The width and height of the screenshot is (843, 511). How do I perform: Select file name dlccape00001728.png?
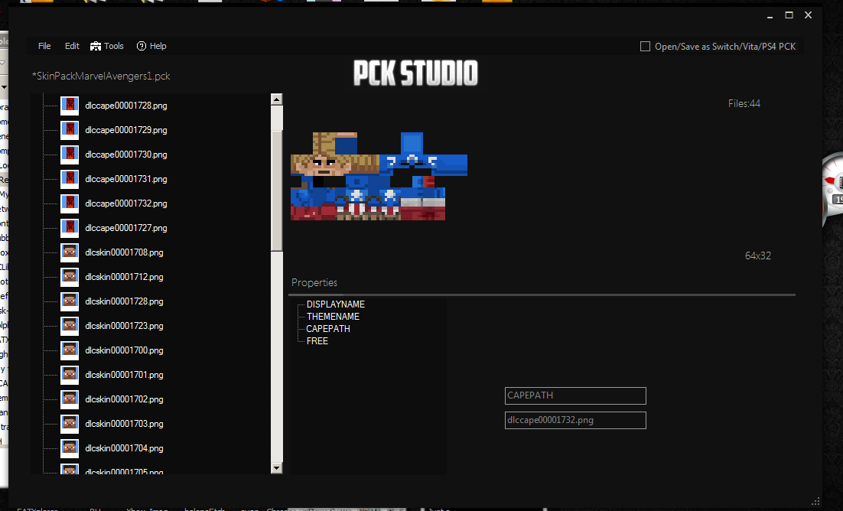coord(125,106)
